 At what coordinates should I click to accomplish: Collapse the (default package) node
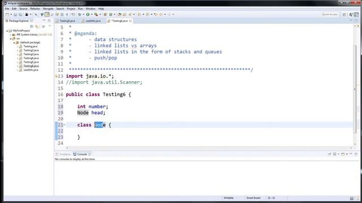click(14, 42)
